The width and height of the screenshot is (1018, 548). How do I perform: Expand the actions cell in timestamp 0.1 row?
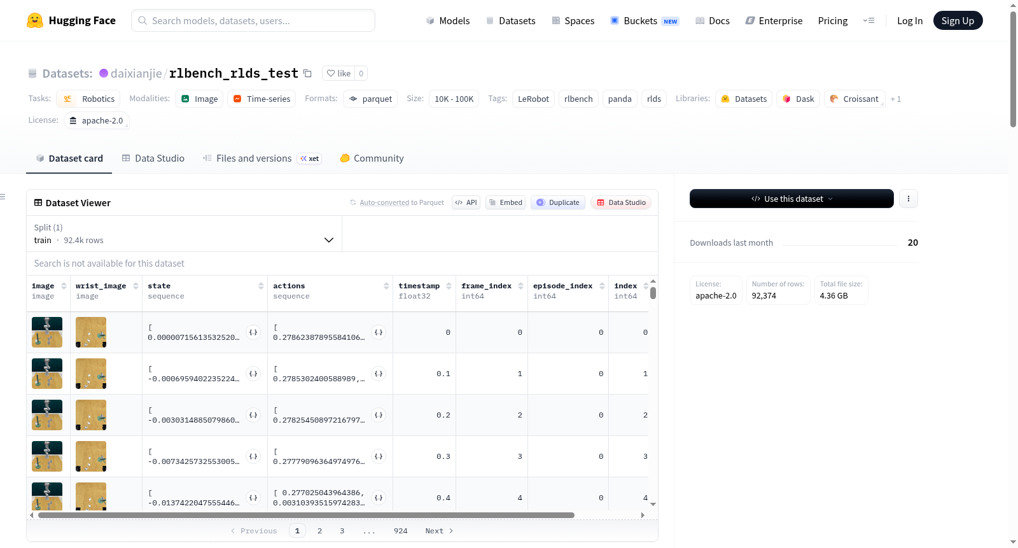(x=379, y=374)
